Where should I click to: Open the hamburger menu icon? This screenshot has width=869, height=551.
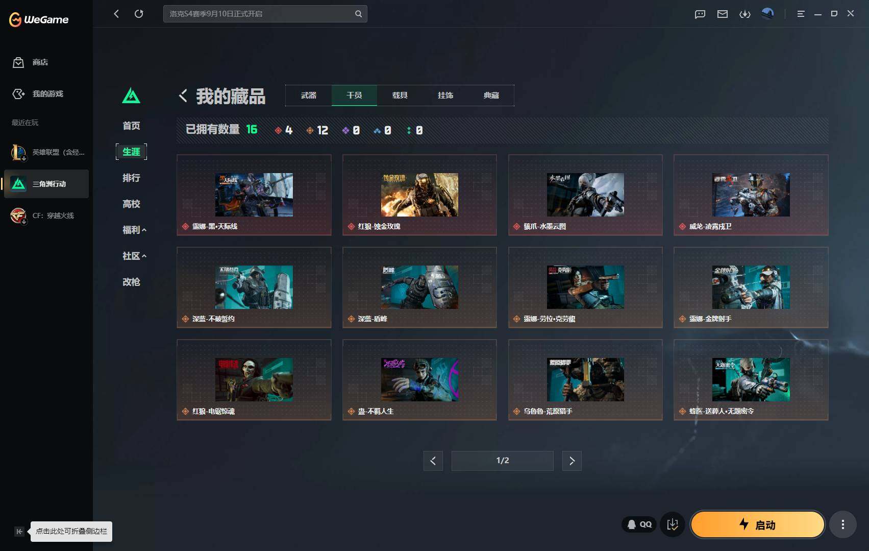coord(801,14)
